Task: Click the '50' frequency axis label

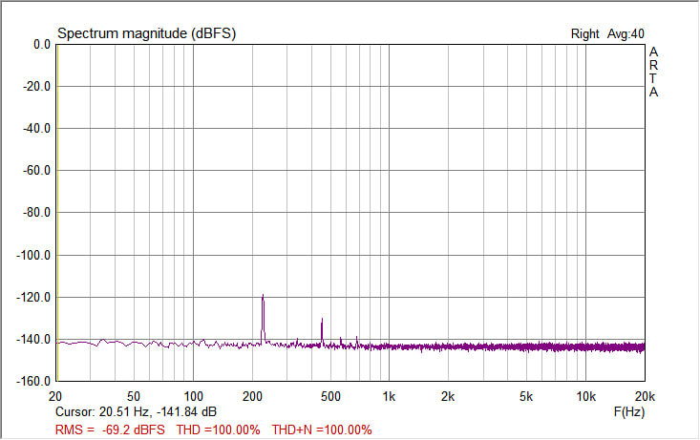Action: click(x=134, y=396)
